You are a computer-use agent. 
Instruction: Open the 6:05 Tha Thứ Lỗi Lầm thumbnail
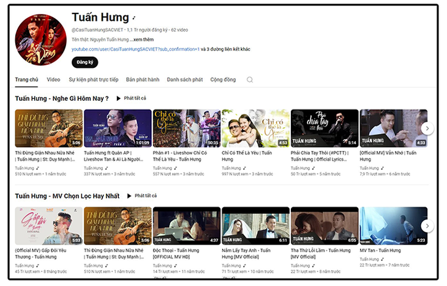pos(325,226)
